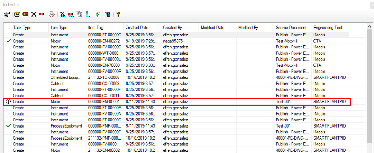Click the Source Document column header
Viewport: 374px width, 153px height.
pos(292,28)
